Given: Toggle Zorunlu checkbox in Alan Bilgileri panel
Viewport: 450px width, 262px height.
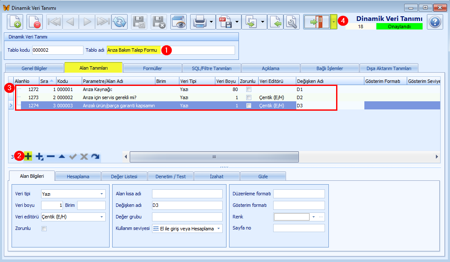Looking at the screenshot, I should pos(44,229).
